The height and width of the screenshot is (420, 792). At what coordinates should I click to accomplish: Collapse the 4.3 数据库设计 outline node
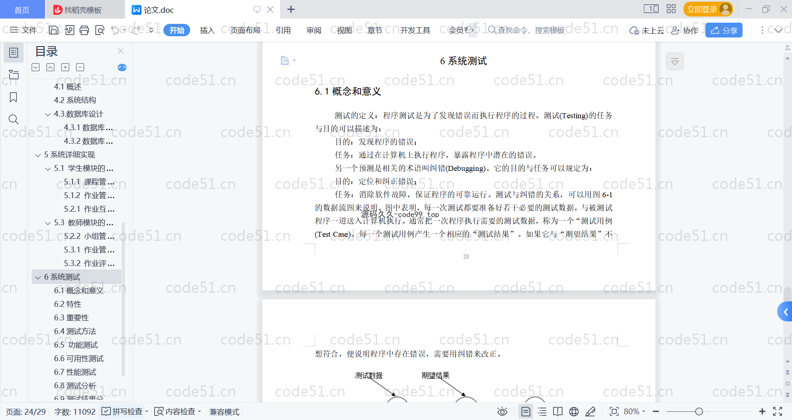pyautogui.click(x=48, y=114)
